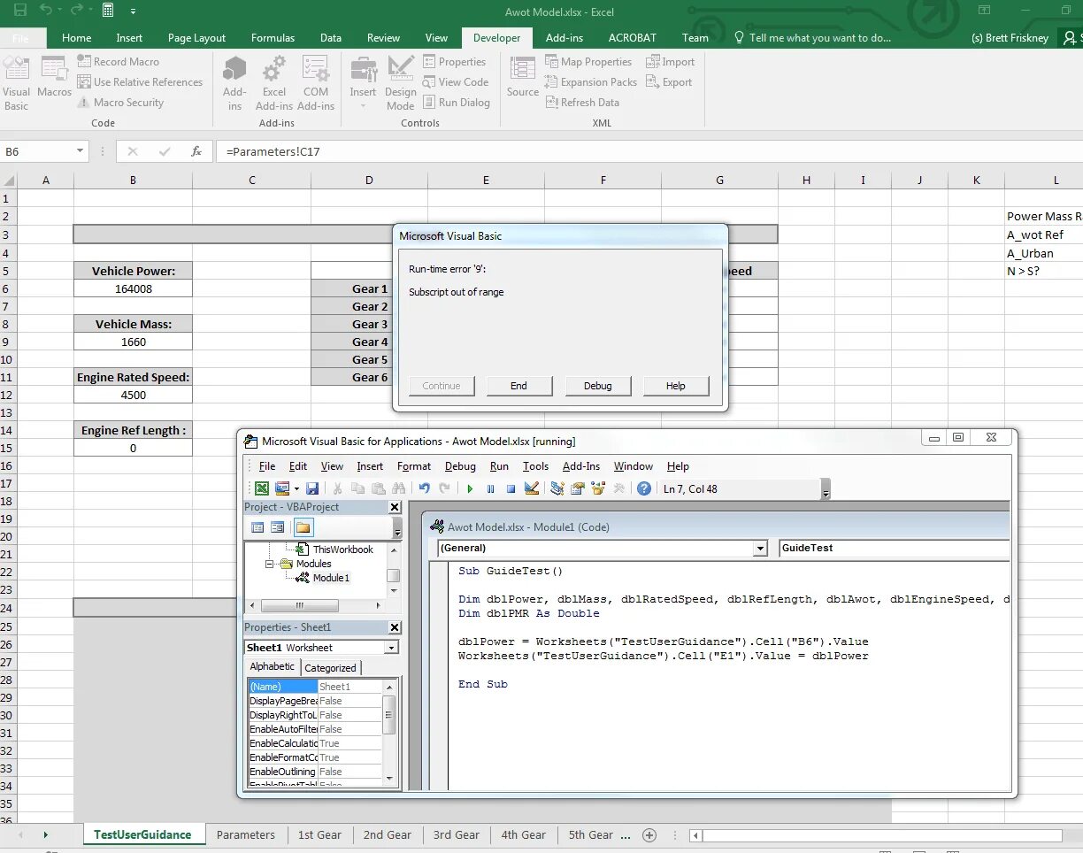
Task: Click View Code icon in Project pane
Action: pyautogui.click(x=257, y=527)
